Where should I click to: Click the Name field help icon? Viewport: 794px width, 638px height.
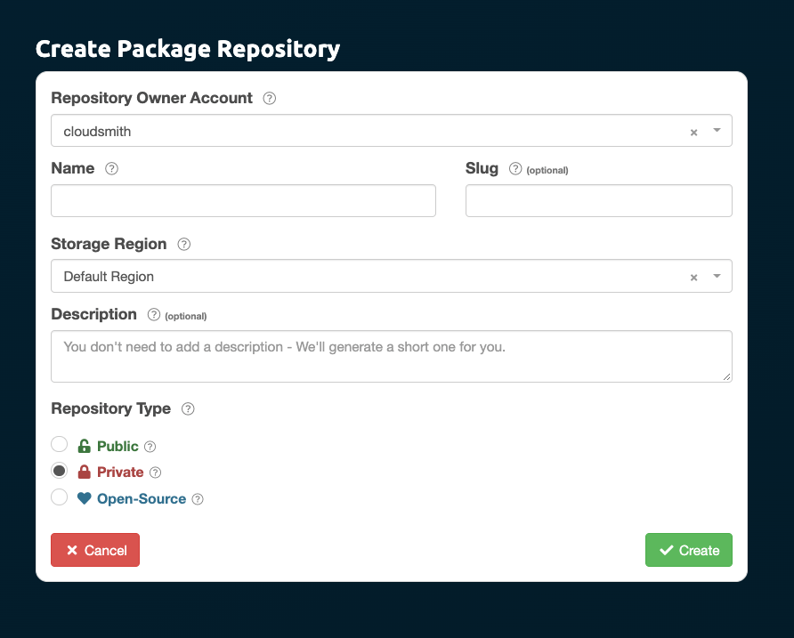pos(112,168)
